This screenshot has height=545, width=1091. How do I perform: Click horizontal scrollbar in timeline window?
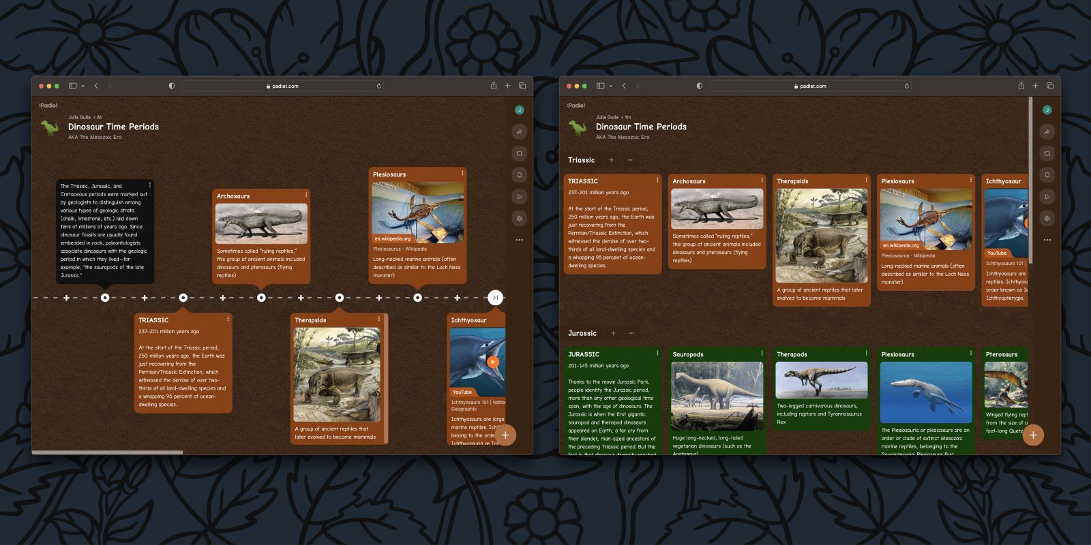(107, 452)
